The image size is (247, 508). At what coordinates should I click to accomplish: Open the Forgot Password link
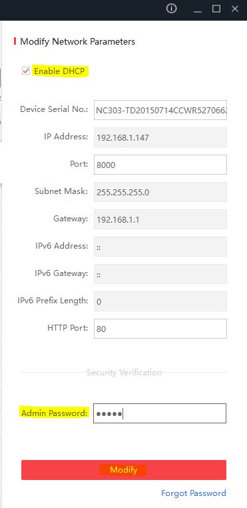point(194,493)
